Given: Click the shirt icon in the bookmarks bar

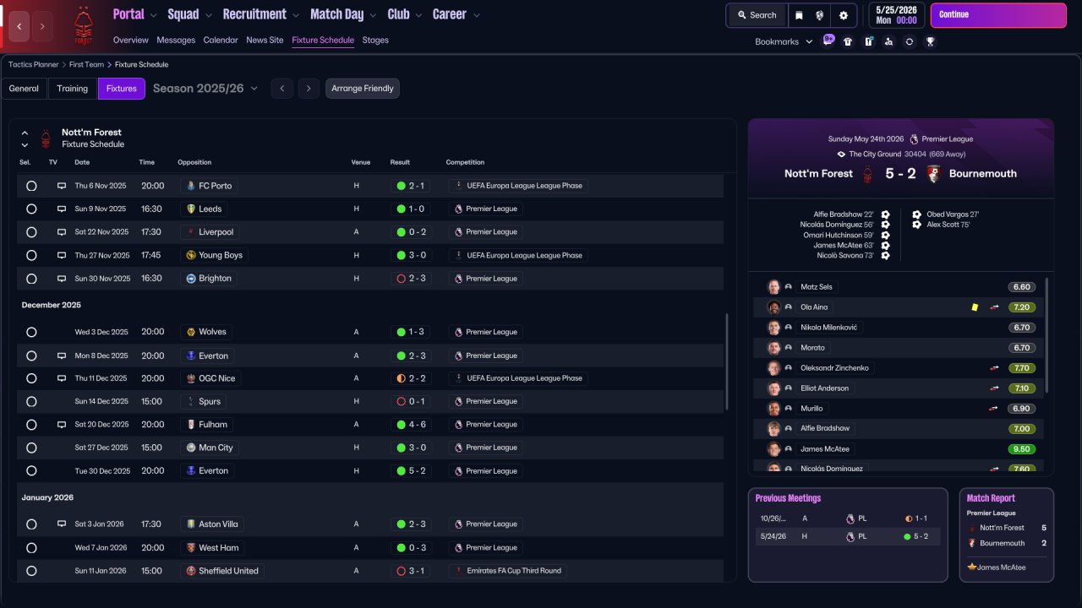Looking at the screenshot, I should pyautogui.click(x=848, y=41).
